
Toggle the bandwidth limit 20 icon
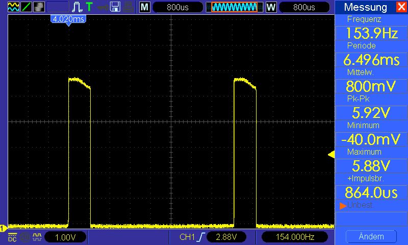pos(25,237)
